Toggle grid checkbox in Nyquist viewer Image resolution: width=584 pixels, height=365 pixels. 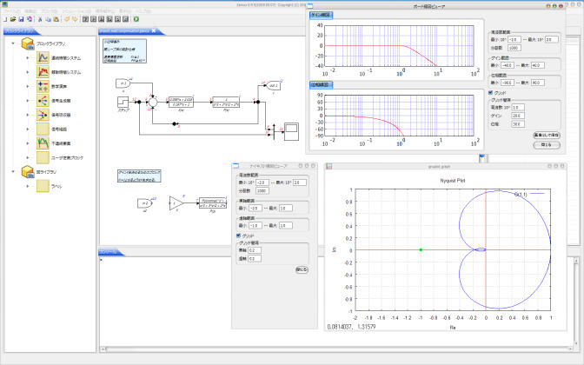240,235
